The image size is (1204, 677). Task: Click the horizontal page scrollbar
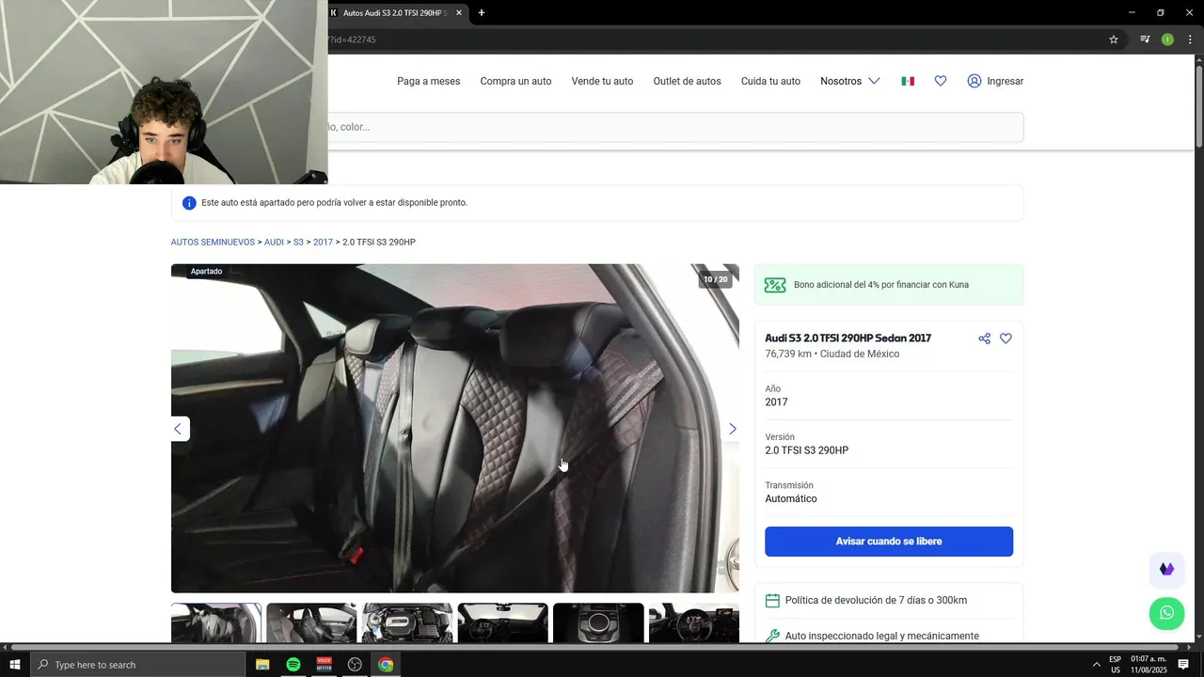[x=594, y=647]
